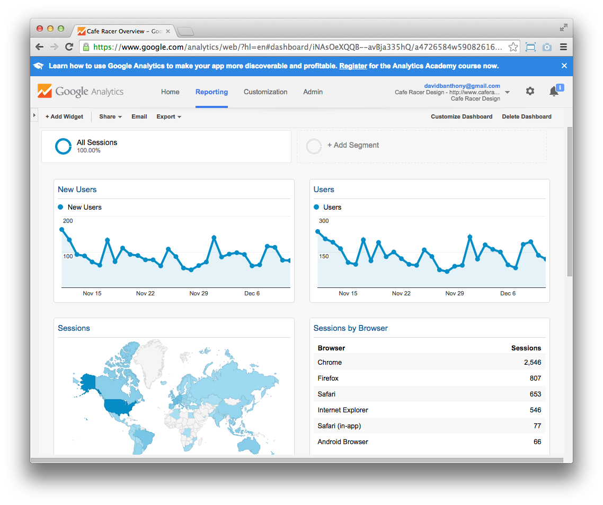Click the Browser column header

331,348
